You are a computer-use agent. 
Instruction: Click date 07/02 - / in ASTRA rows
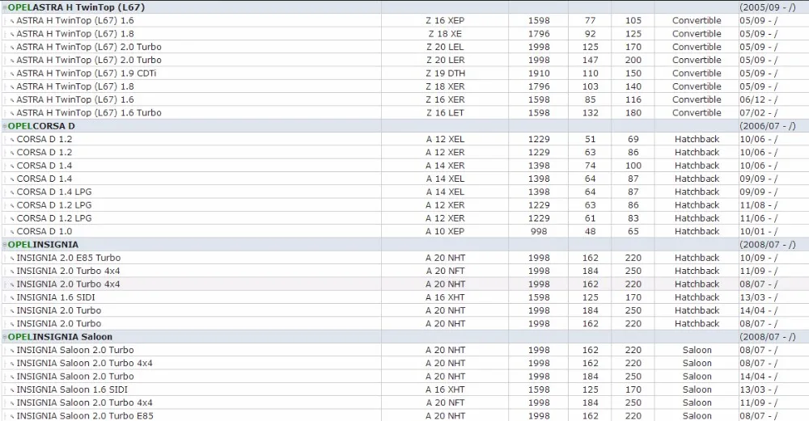[759, 113]
